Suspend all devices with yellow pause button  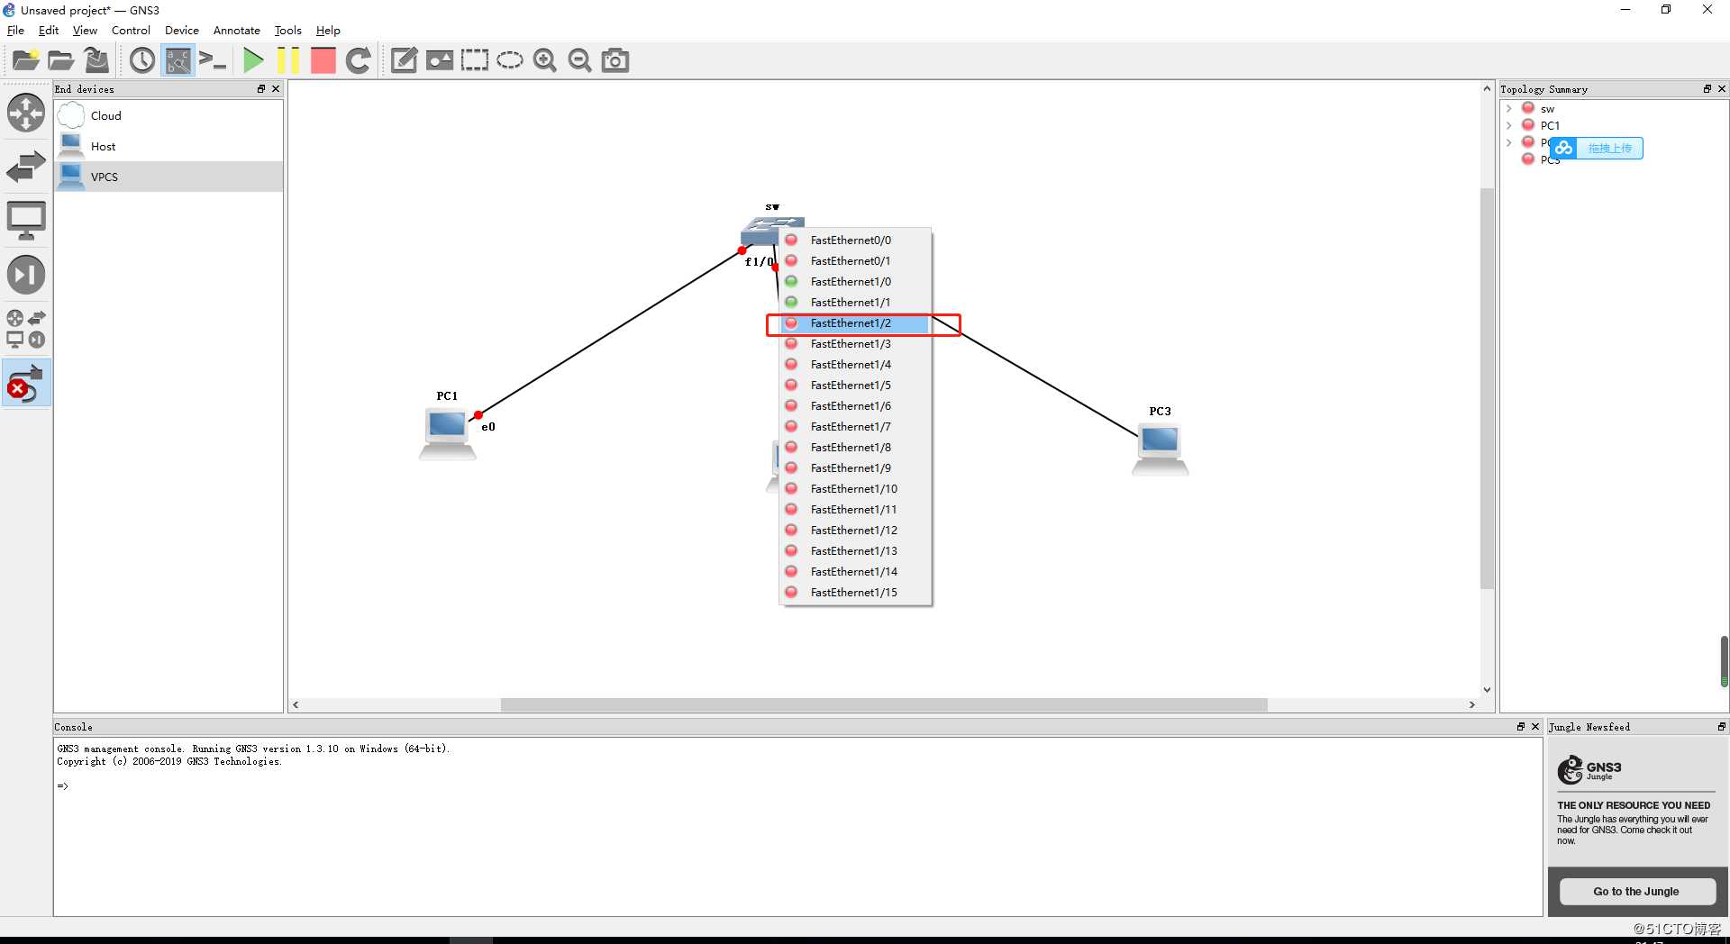tap(288, 60)
